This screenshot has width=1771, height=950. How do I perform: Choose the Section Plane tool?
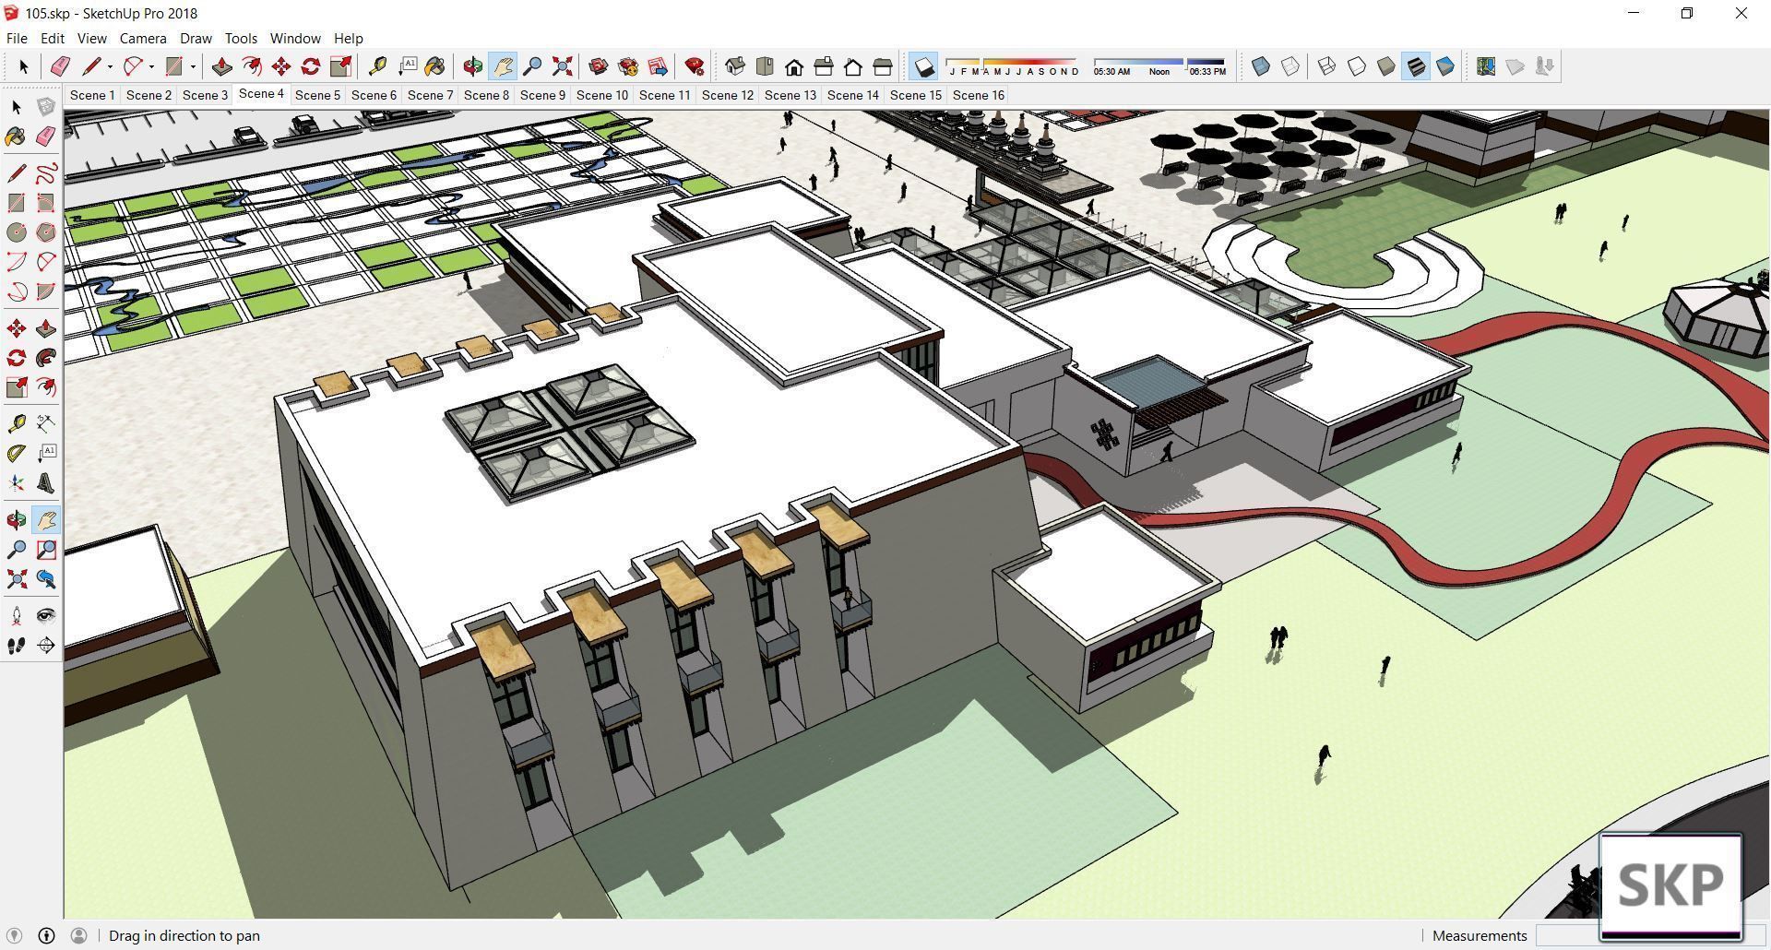[x=45, y=646]
